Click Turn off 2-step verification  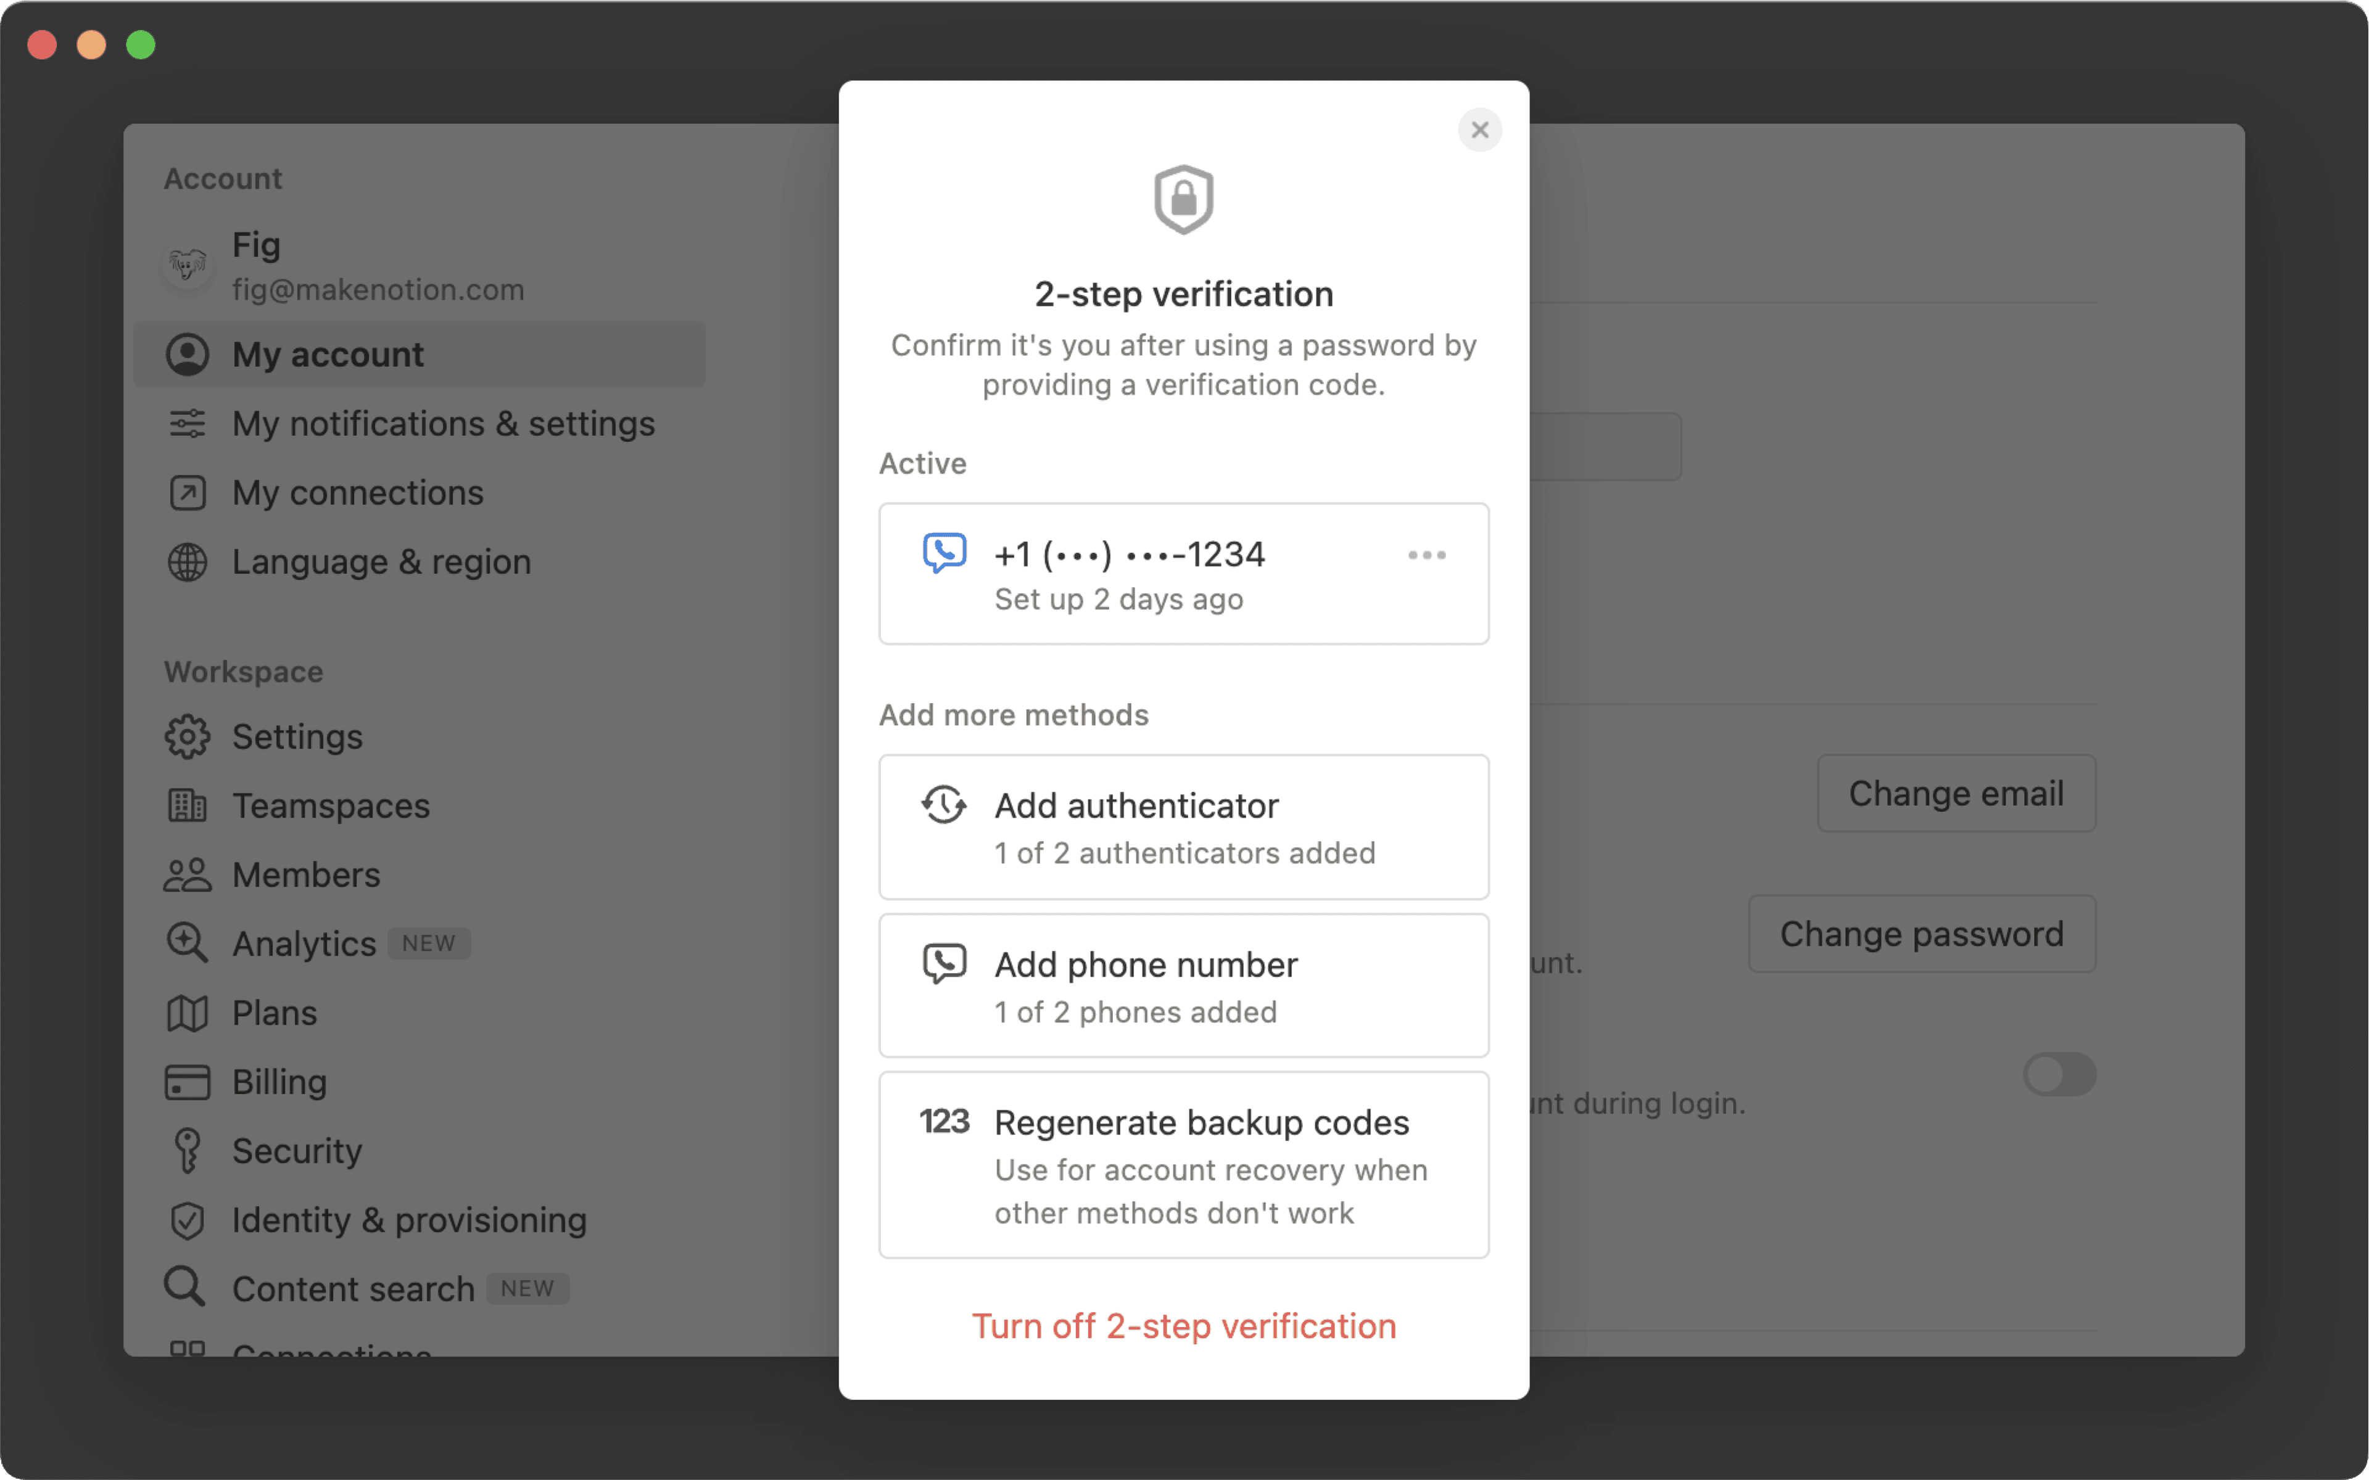pyautogui.click(x=1183, y=1325)
